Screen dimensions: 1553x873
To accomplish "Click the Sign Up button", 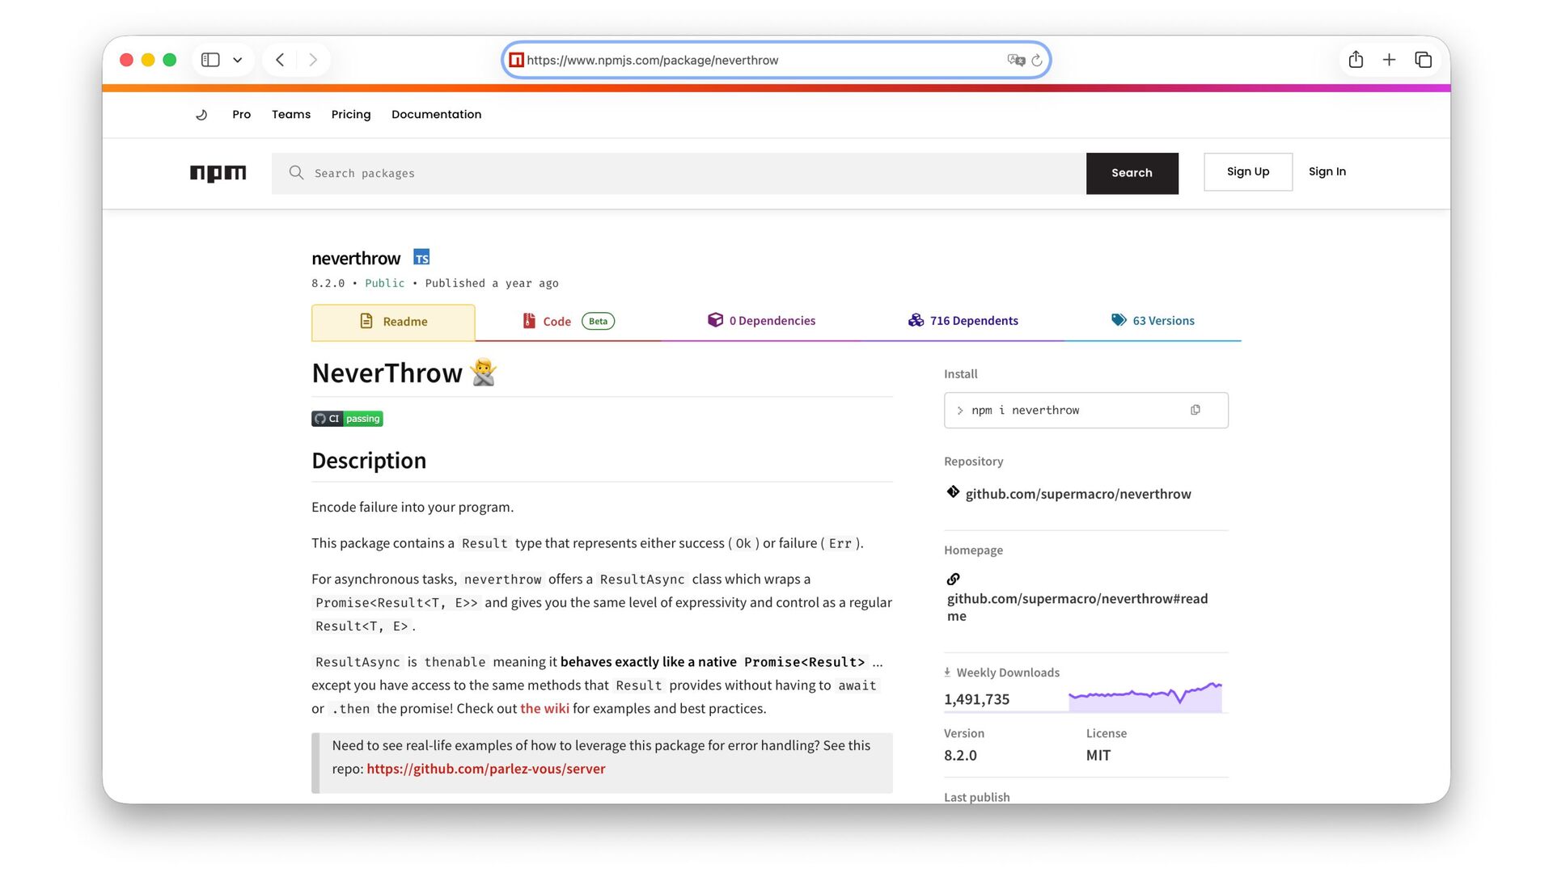I will (x=1247, y=171).
